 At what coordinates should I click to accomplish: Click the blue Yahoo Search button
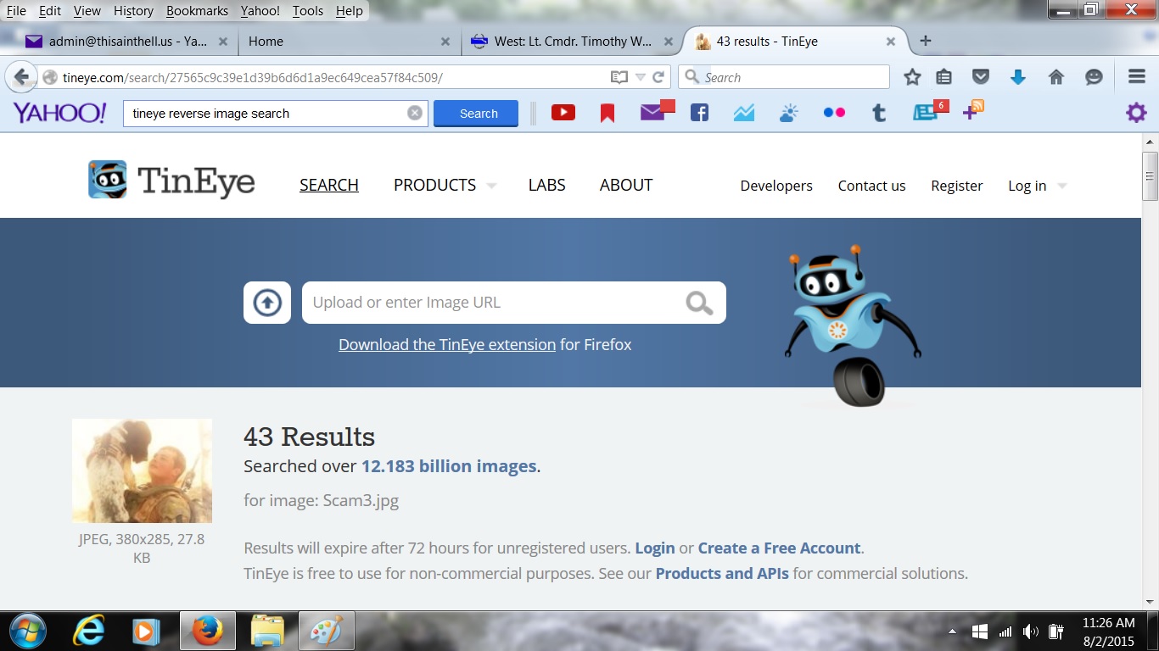[x=476, y=114]
